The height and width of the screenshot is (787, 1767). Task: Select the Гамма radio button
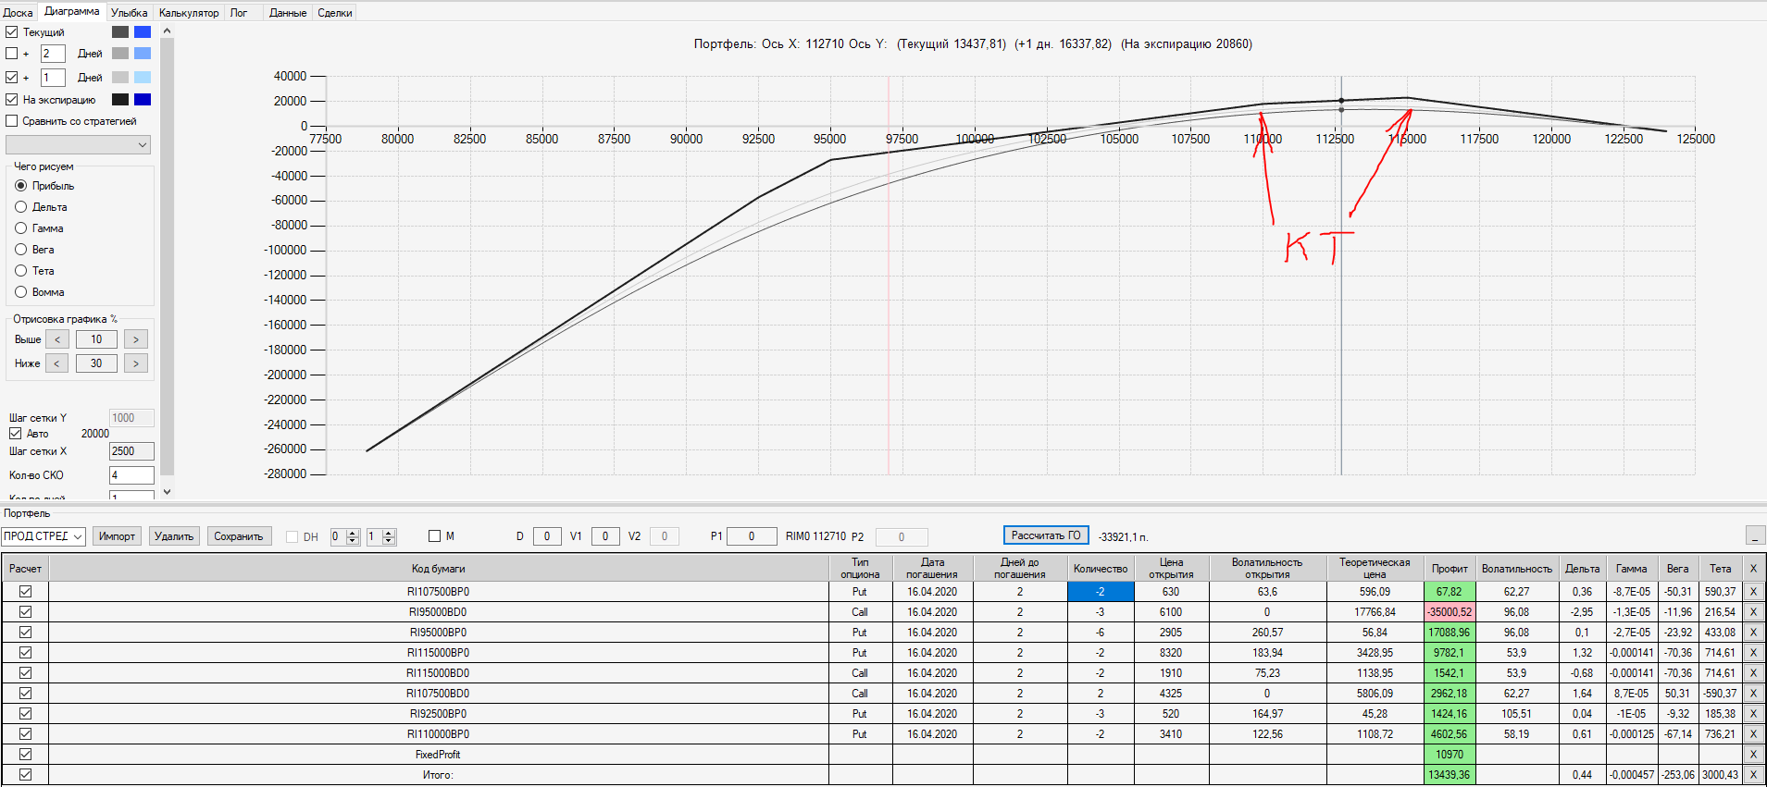click(21, 228)
